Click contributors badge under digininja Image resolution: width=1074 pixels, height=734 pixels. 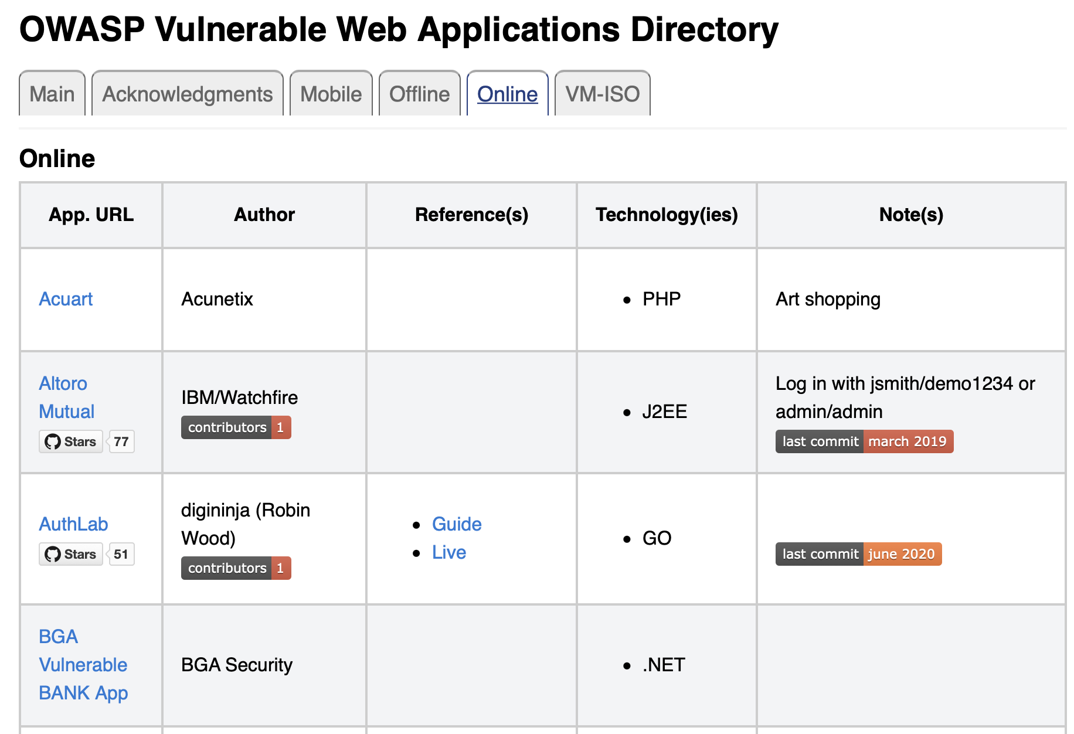click(236, 568)
